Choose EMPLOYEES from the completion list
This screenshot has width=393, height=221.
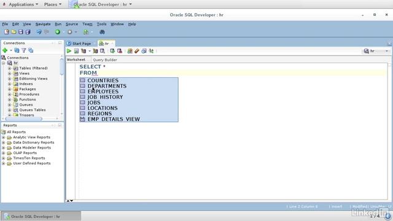tap(129, 91)
